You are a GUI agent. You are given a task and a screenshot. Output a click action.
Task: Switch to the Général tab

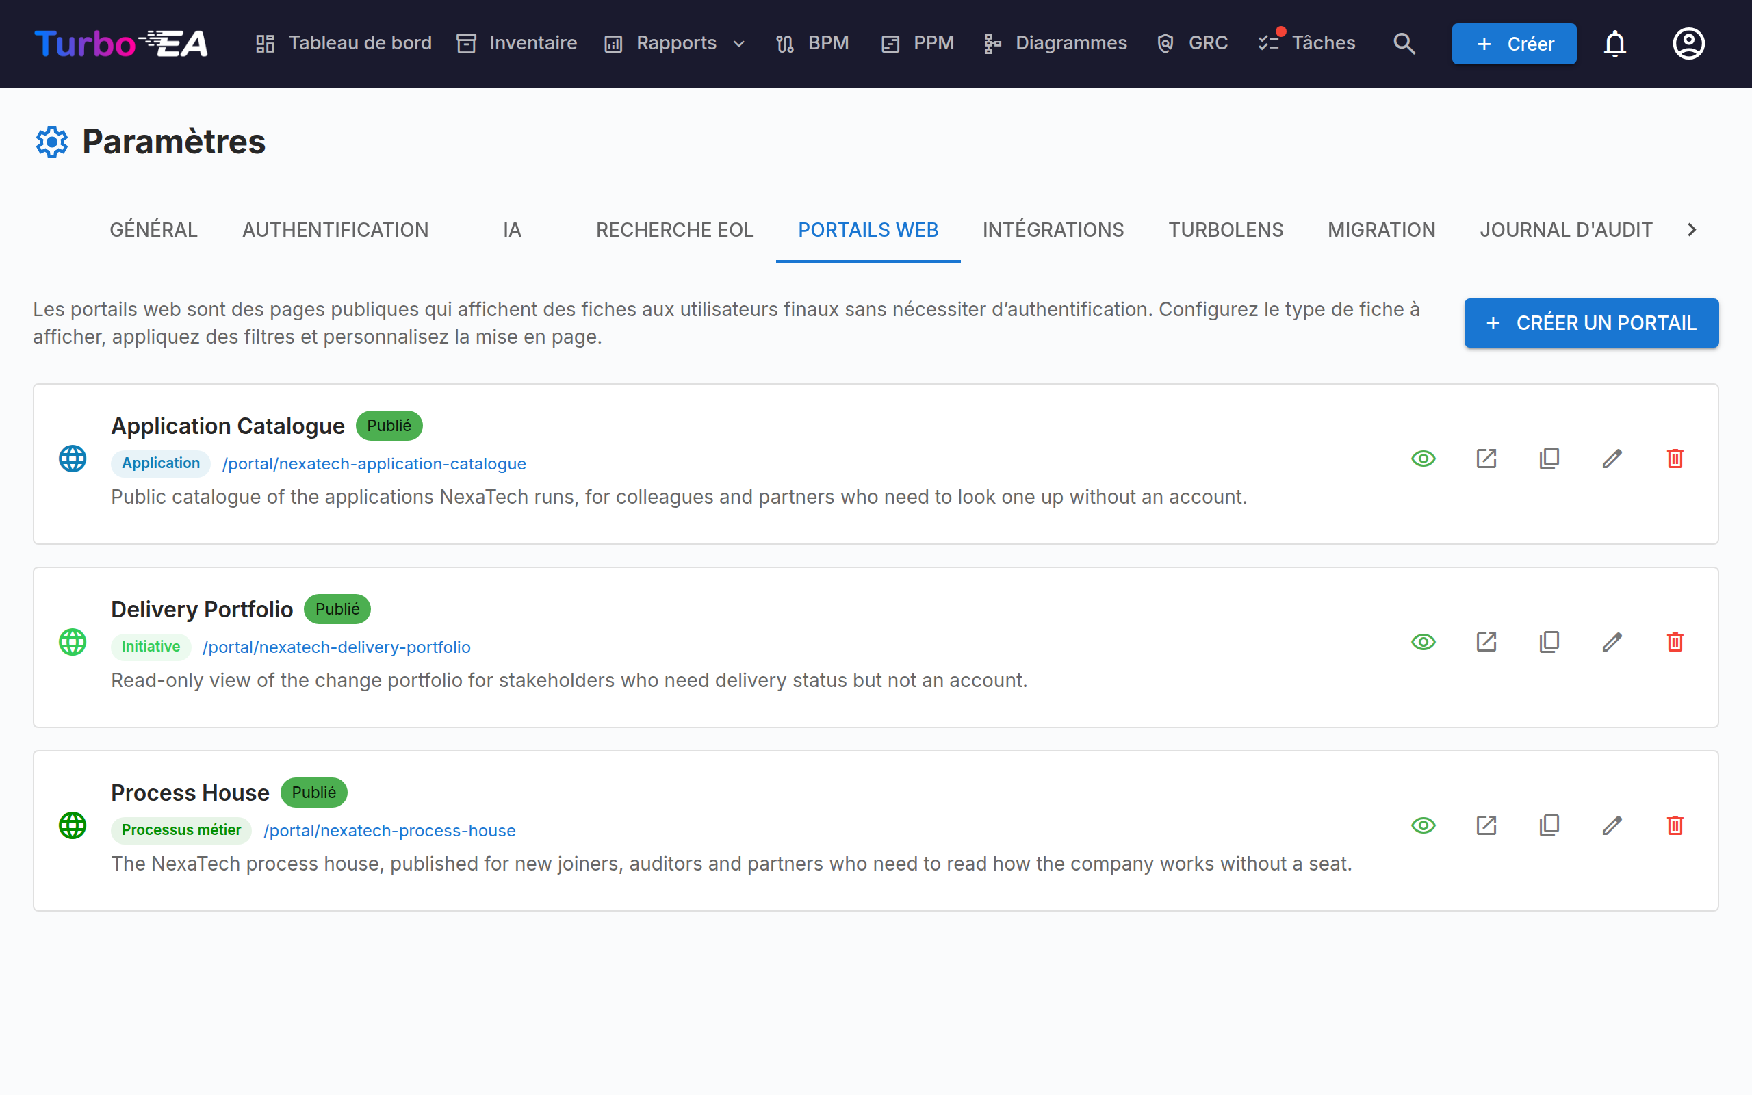coord(153,229)
